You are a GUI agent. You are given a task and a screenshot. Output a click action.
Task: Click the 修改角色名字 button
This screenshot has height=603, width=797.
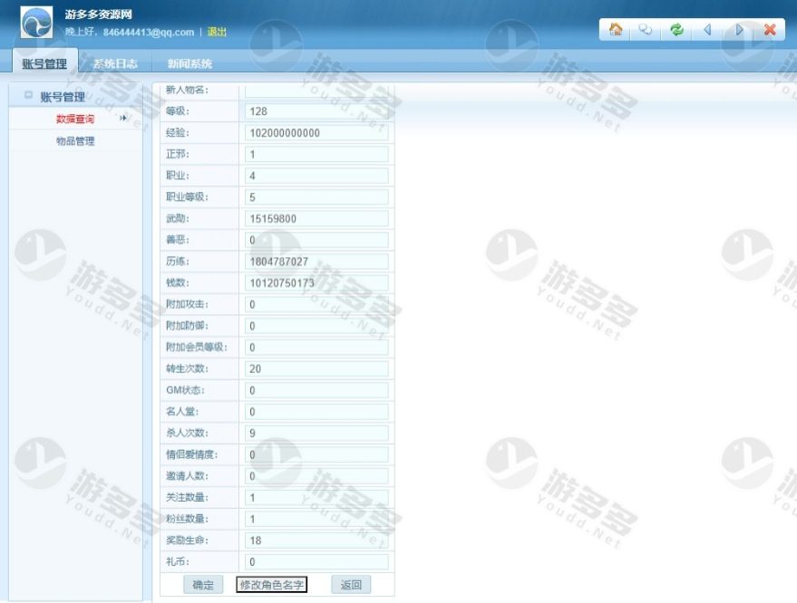[272, 585]
